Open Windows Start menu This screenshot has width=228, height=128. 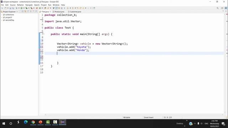[x=4, y=123]
